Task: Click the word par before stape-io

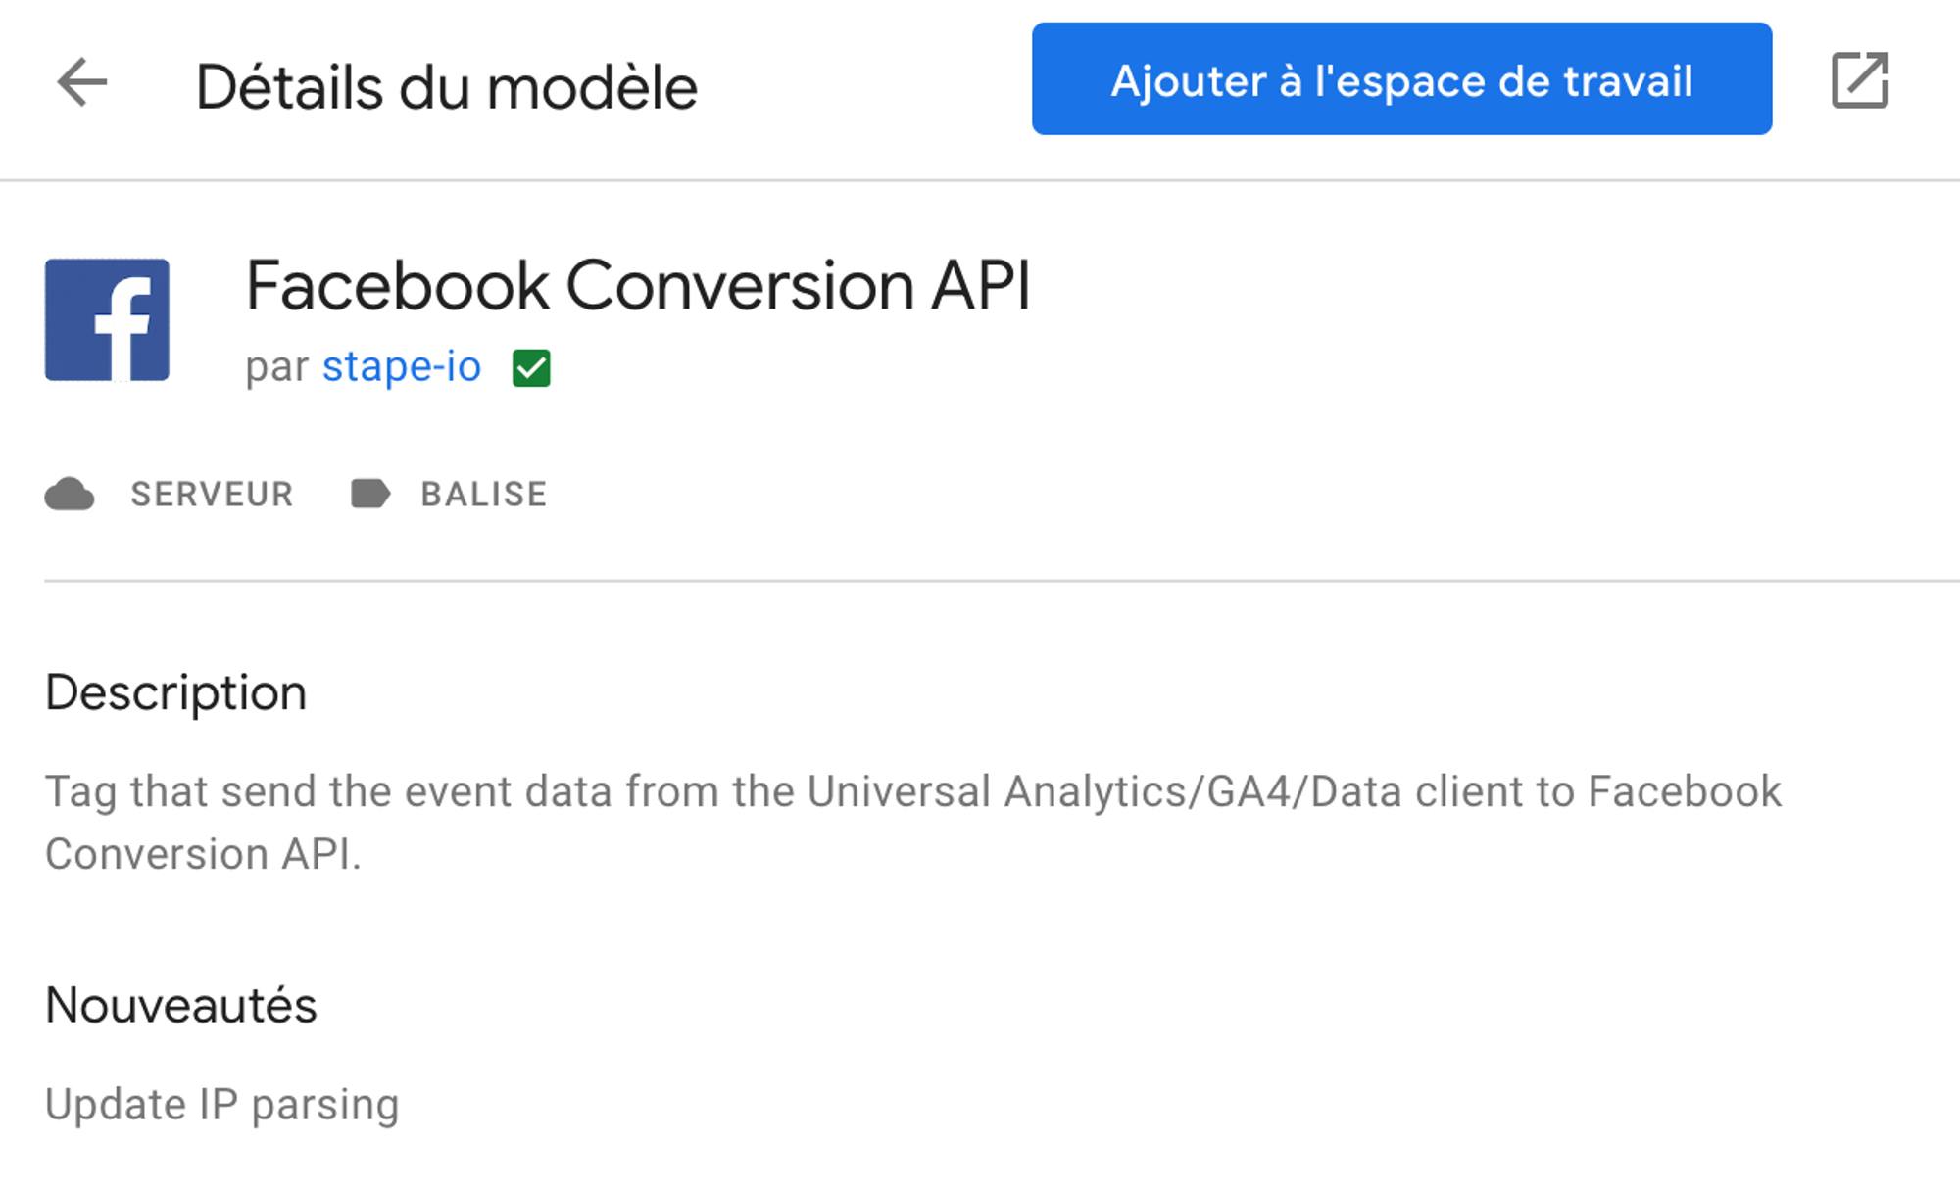Action: click(x=277, y=367)
